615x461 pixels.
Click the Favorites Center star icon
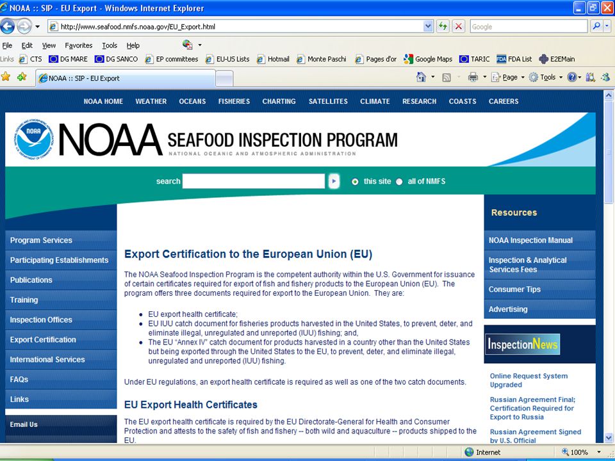pyautogui.click(x=6, y=77)
